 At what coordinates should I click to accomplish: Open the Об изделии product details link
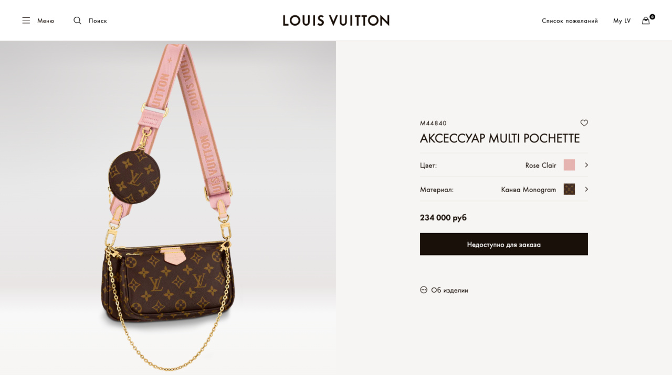click(449, 290)
